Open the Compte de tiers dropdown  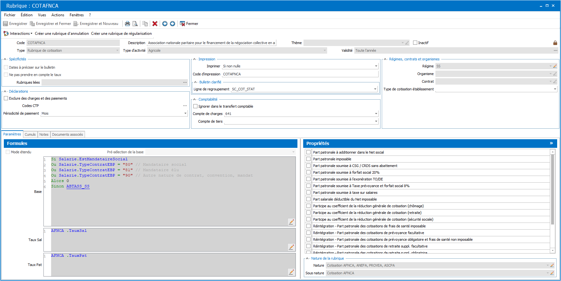[x=376, y=121]
